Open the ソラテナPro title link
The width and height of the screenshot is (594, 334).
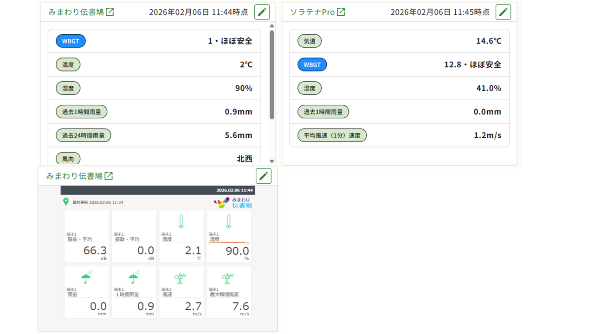tap(312, 12)
